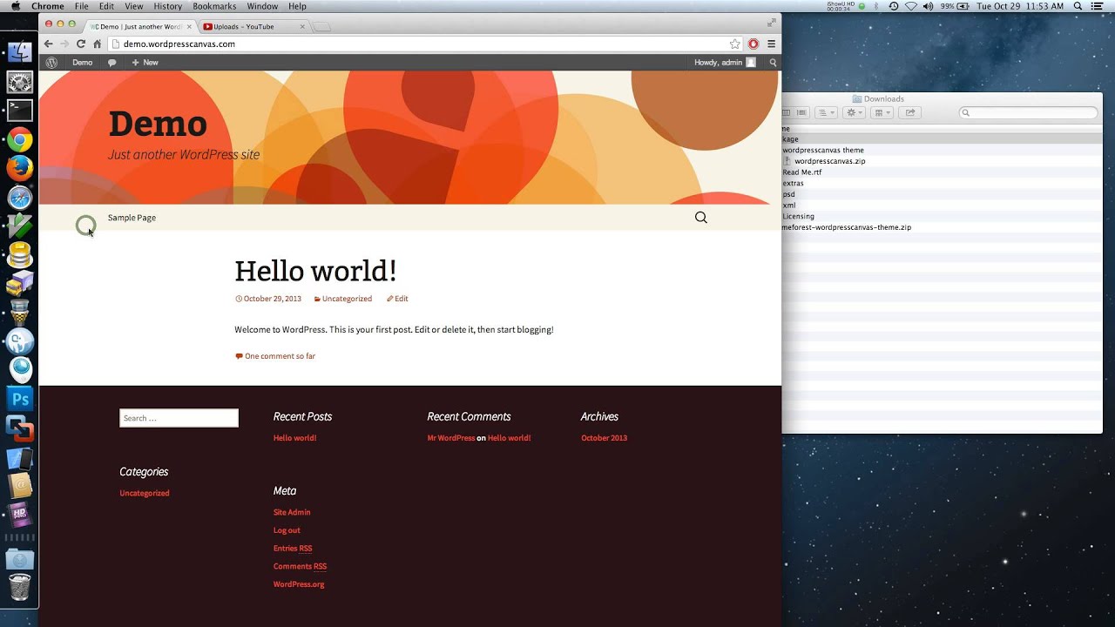Open the Finder arrange-by grid dropdown
1115x627 pixels.
[882, 112]
